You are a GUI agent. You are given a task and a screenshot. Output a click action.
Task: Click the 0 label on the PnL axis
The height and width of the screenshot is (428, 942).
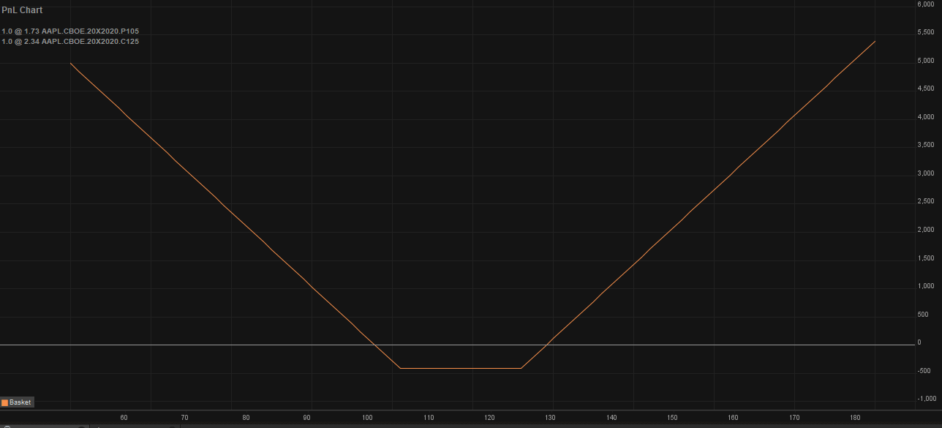coord(919,342)
